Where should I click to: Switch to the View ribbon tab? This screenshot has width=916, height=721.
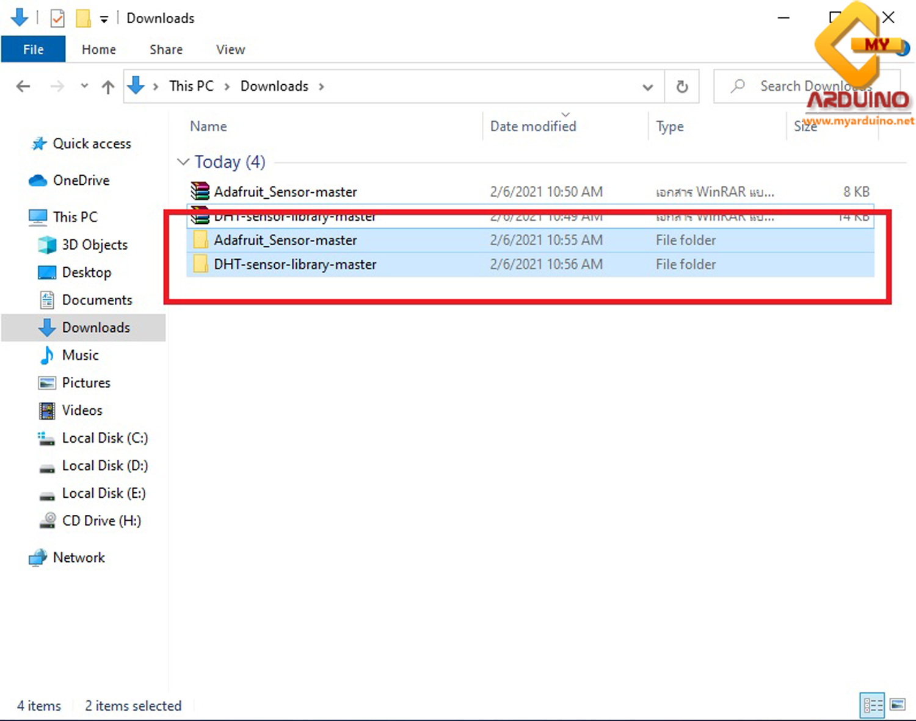230,49
